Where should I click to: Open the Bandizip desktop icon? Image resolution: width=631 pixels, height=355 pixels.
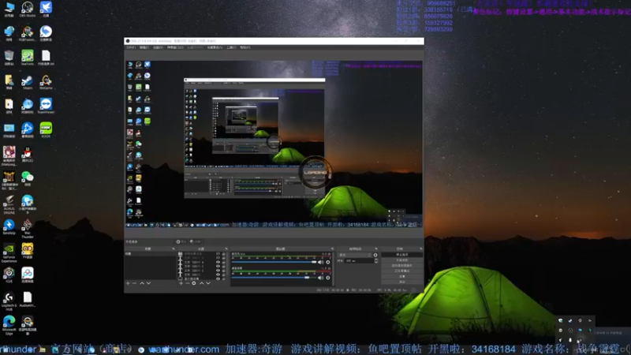tap(9, 226)
